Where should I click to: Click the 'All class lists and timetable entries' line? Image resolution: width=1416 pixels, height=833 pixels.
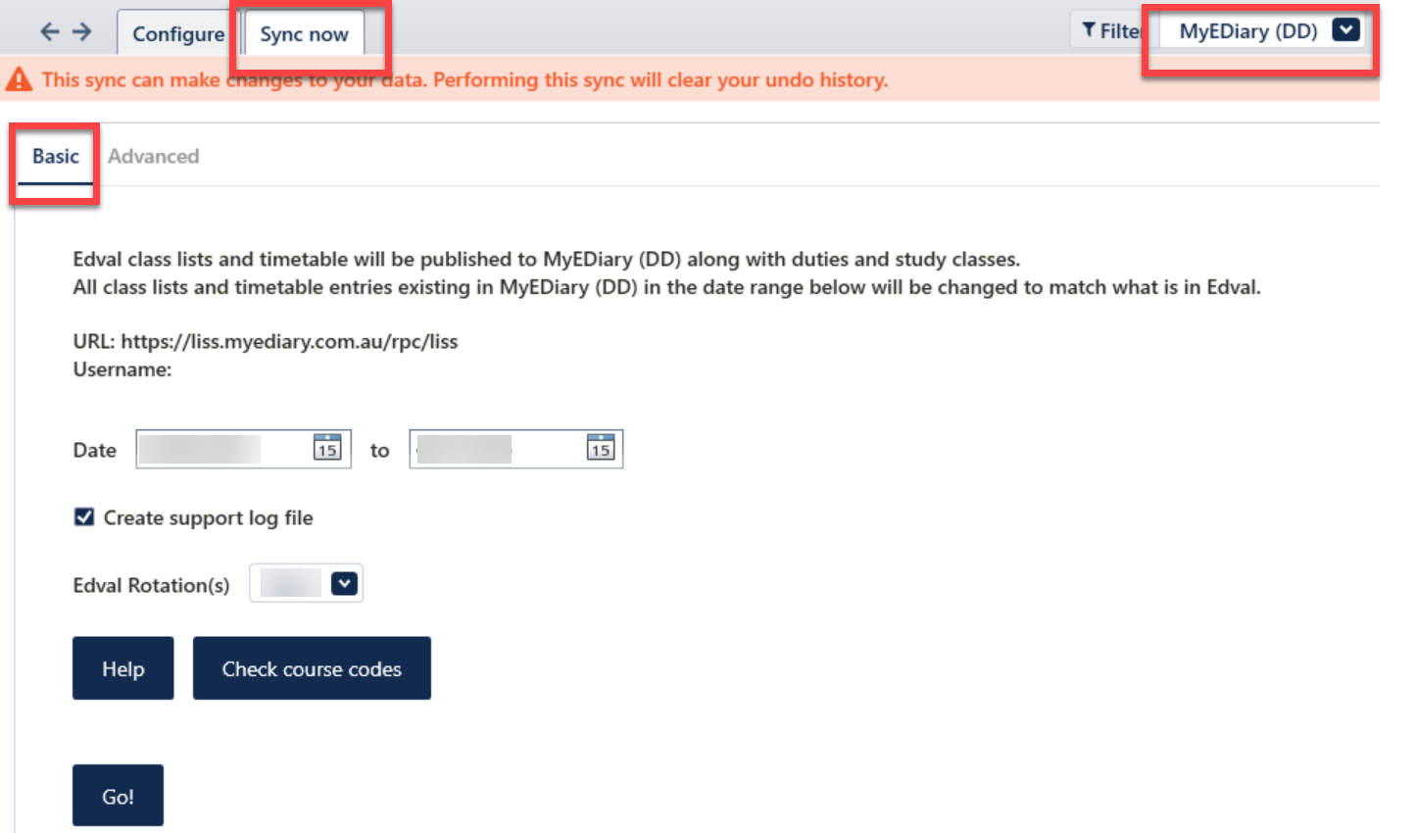(x=667, y=287)
